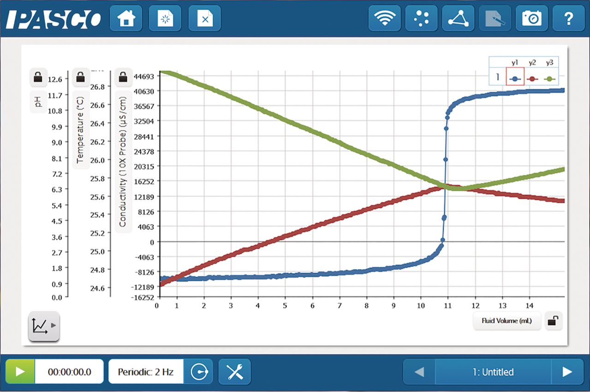Take a snapshot with the camera icon

click(532, 18)
